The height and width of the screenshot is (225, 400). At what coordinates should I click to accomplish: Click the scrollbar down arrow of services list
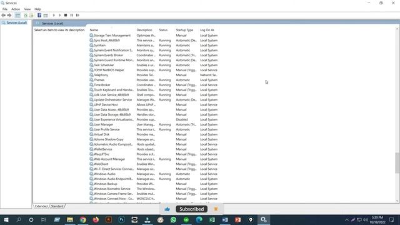click(x=397, y=201)
